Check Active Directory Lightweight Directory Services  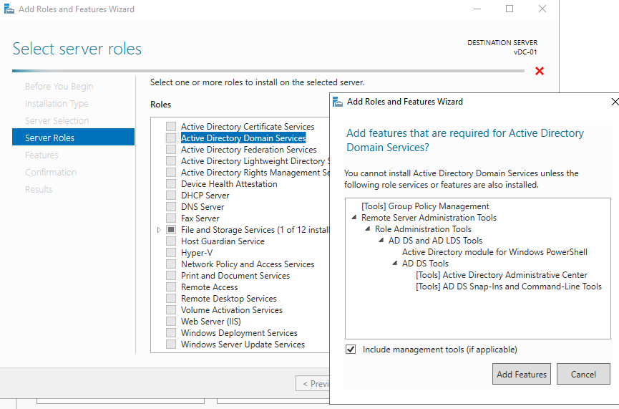point(171,161)
